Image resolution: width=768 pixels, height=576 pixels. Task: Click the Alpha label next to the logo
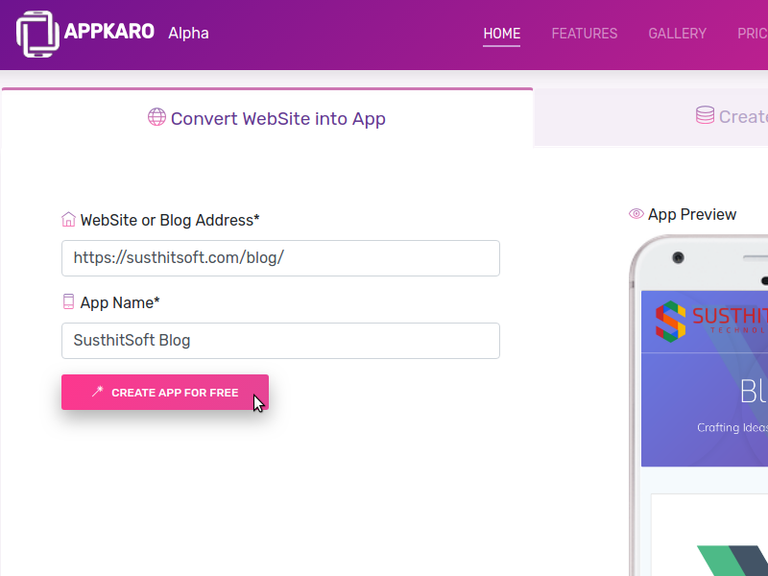188,33
